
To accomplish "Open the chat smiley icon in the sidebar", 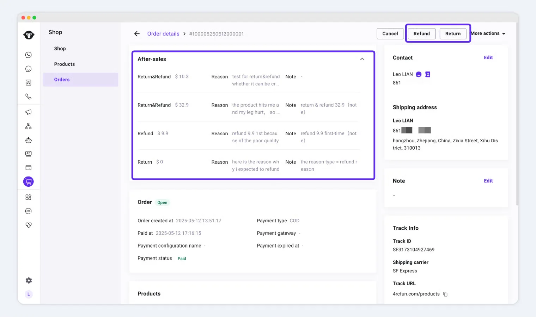I will click(x=29, y=69).
